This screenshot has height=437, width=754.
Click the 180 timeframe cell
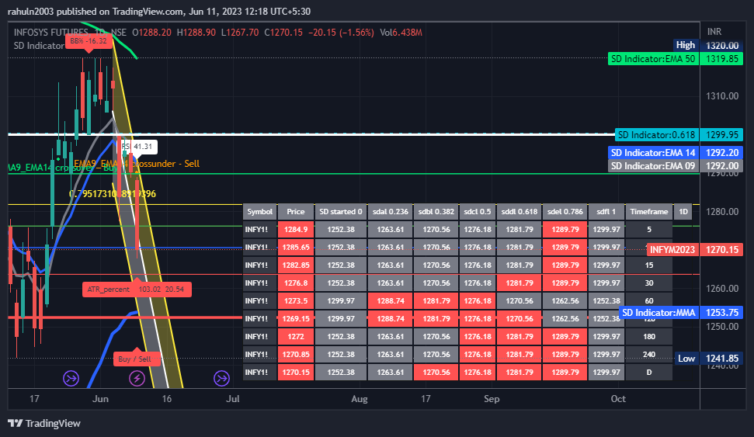(648, 337)
